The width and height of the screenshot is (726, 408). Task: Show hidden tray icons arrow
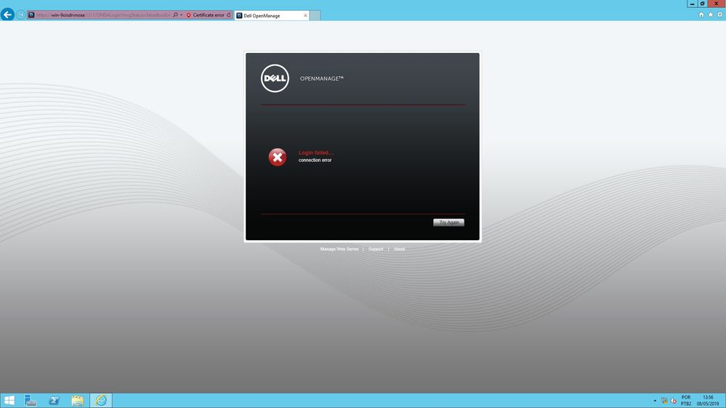pyautogui.click(x=655, y=401)
